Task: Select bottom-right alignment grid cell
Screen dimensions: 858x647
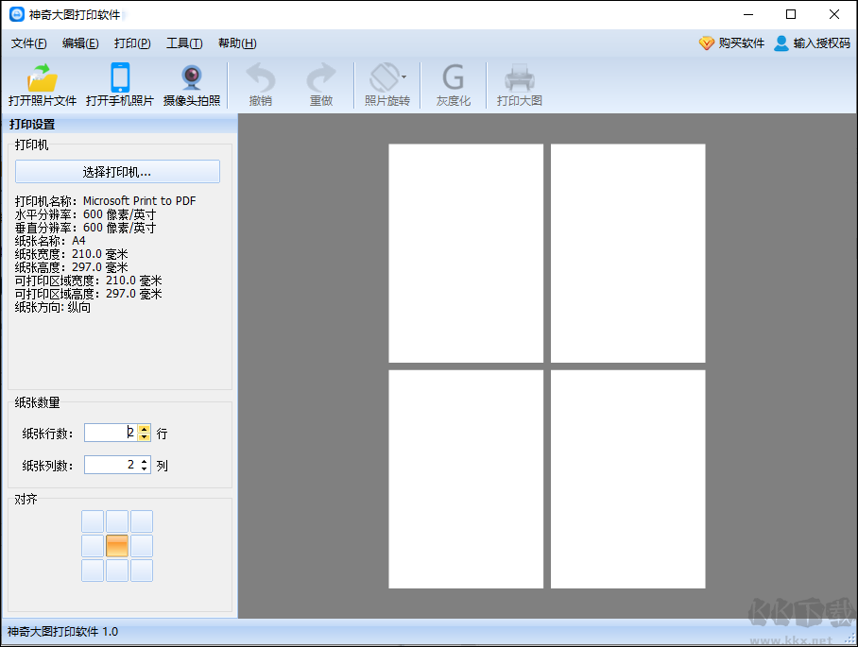Action: click(142, 570)
